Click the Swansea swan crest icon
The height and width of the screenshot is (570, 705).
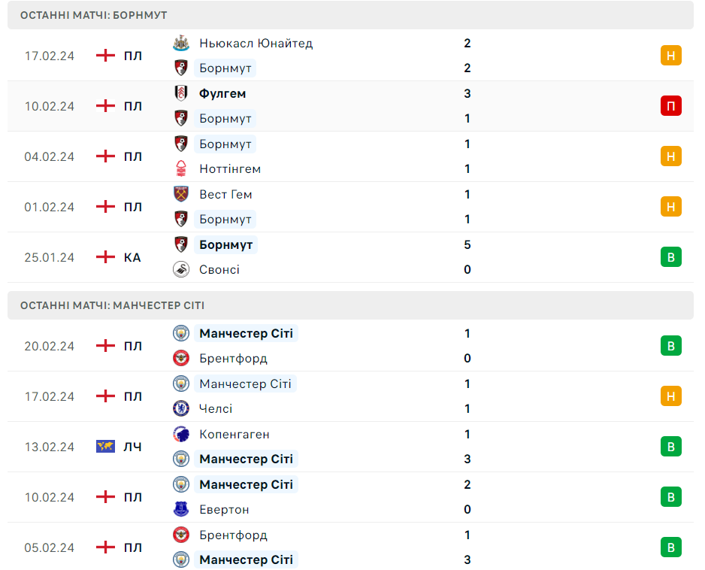click(180, 269)
